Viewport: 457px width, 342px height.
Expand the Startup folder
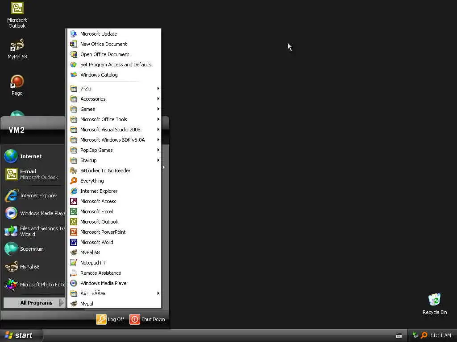(114, 160)
